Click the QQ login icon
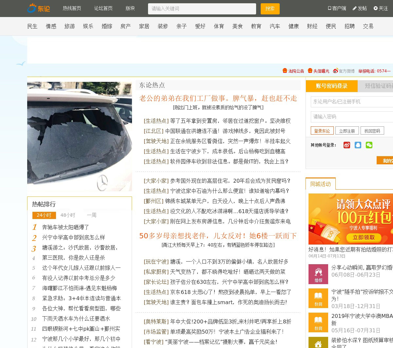The height and width of the screenshot is (348, 393). click(358, 145)
